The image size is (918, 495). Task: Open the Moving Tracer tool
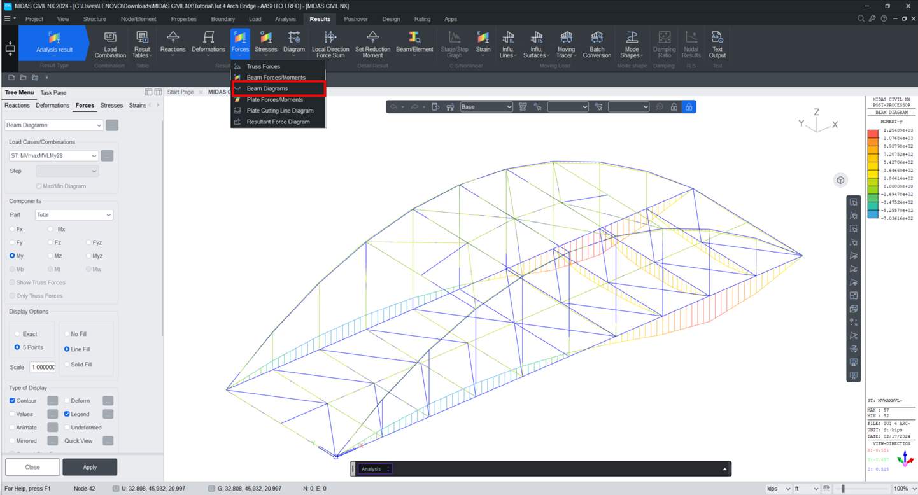pyautogui.click(x=565, y=45)
